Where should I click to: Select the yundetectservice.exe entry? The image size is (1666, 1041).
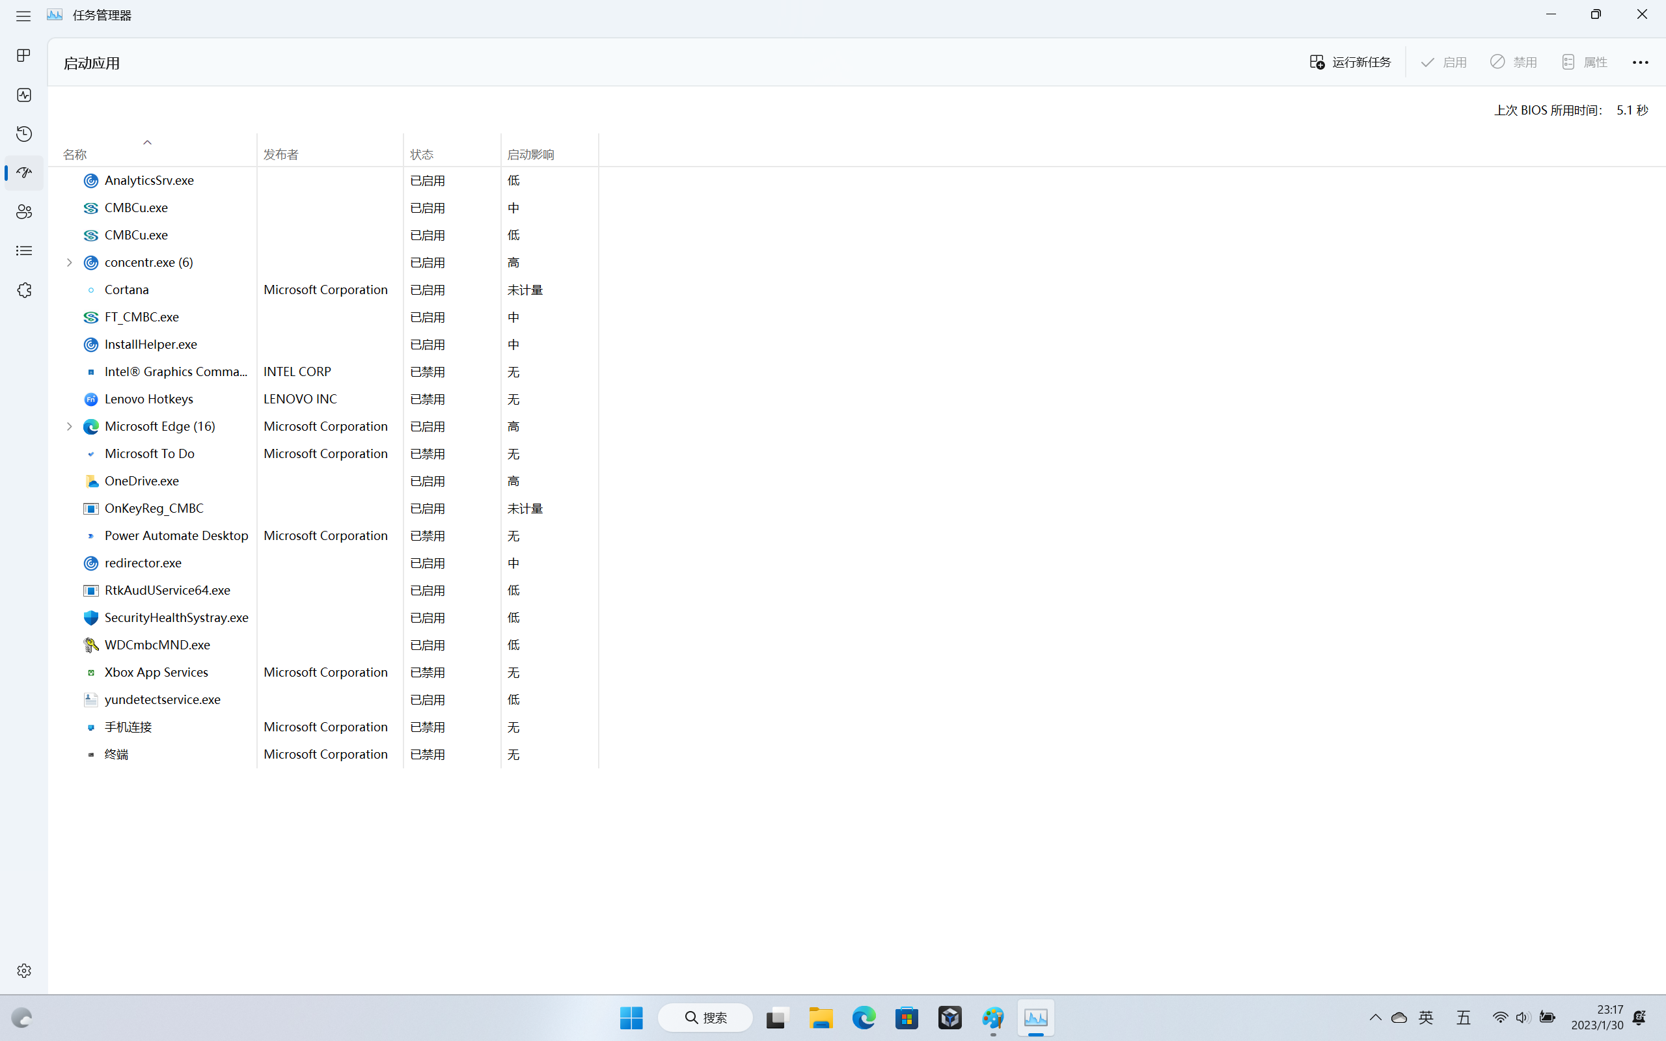[x=323, y=699]
